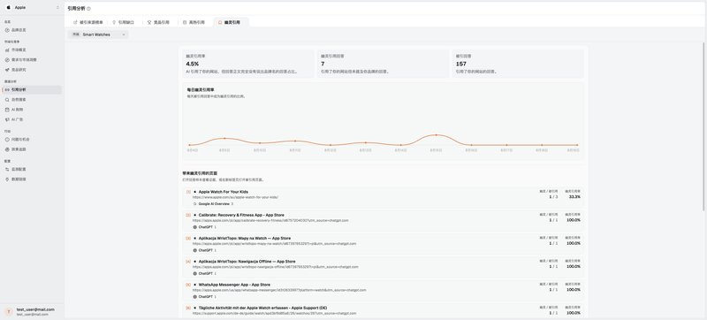Open the test_user@mail.com account menu
This screenshot has width=707, height=320.
click(32, 311)
